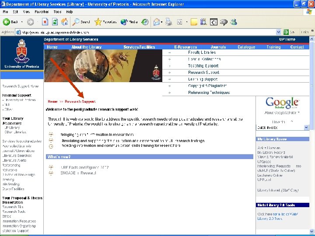Open the Mail button dropdown arrow
The height and width of the screenshot is (236, 315).
point(162,22)
